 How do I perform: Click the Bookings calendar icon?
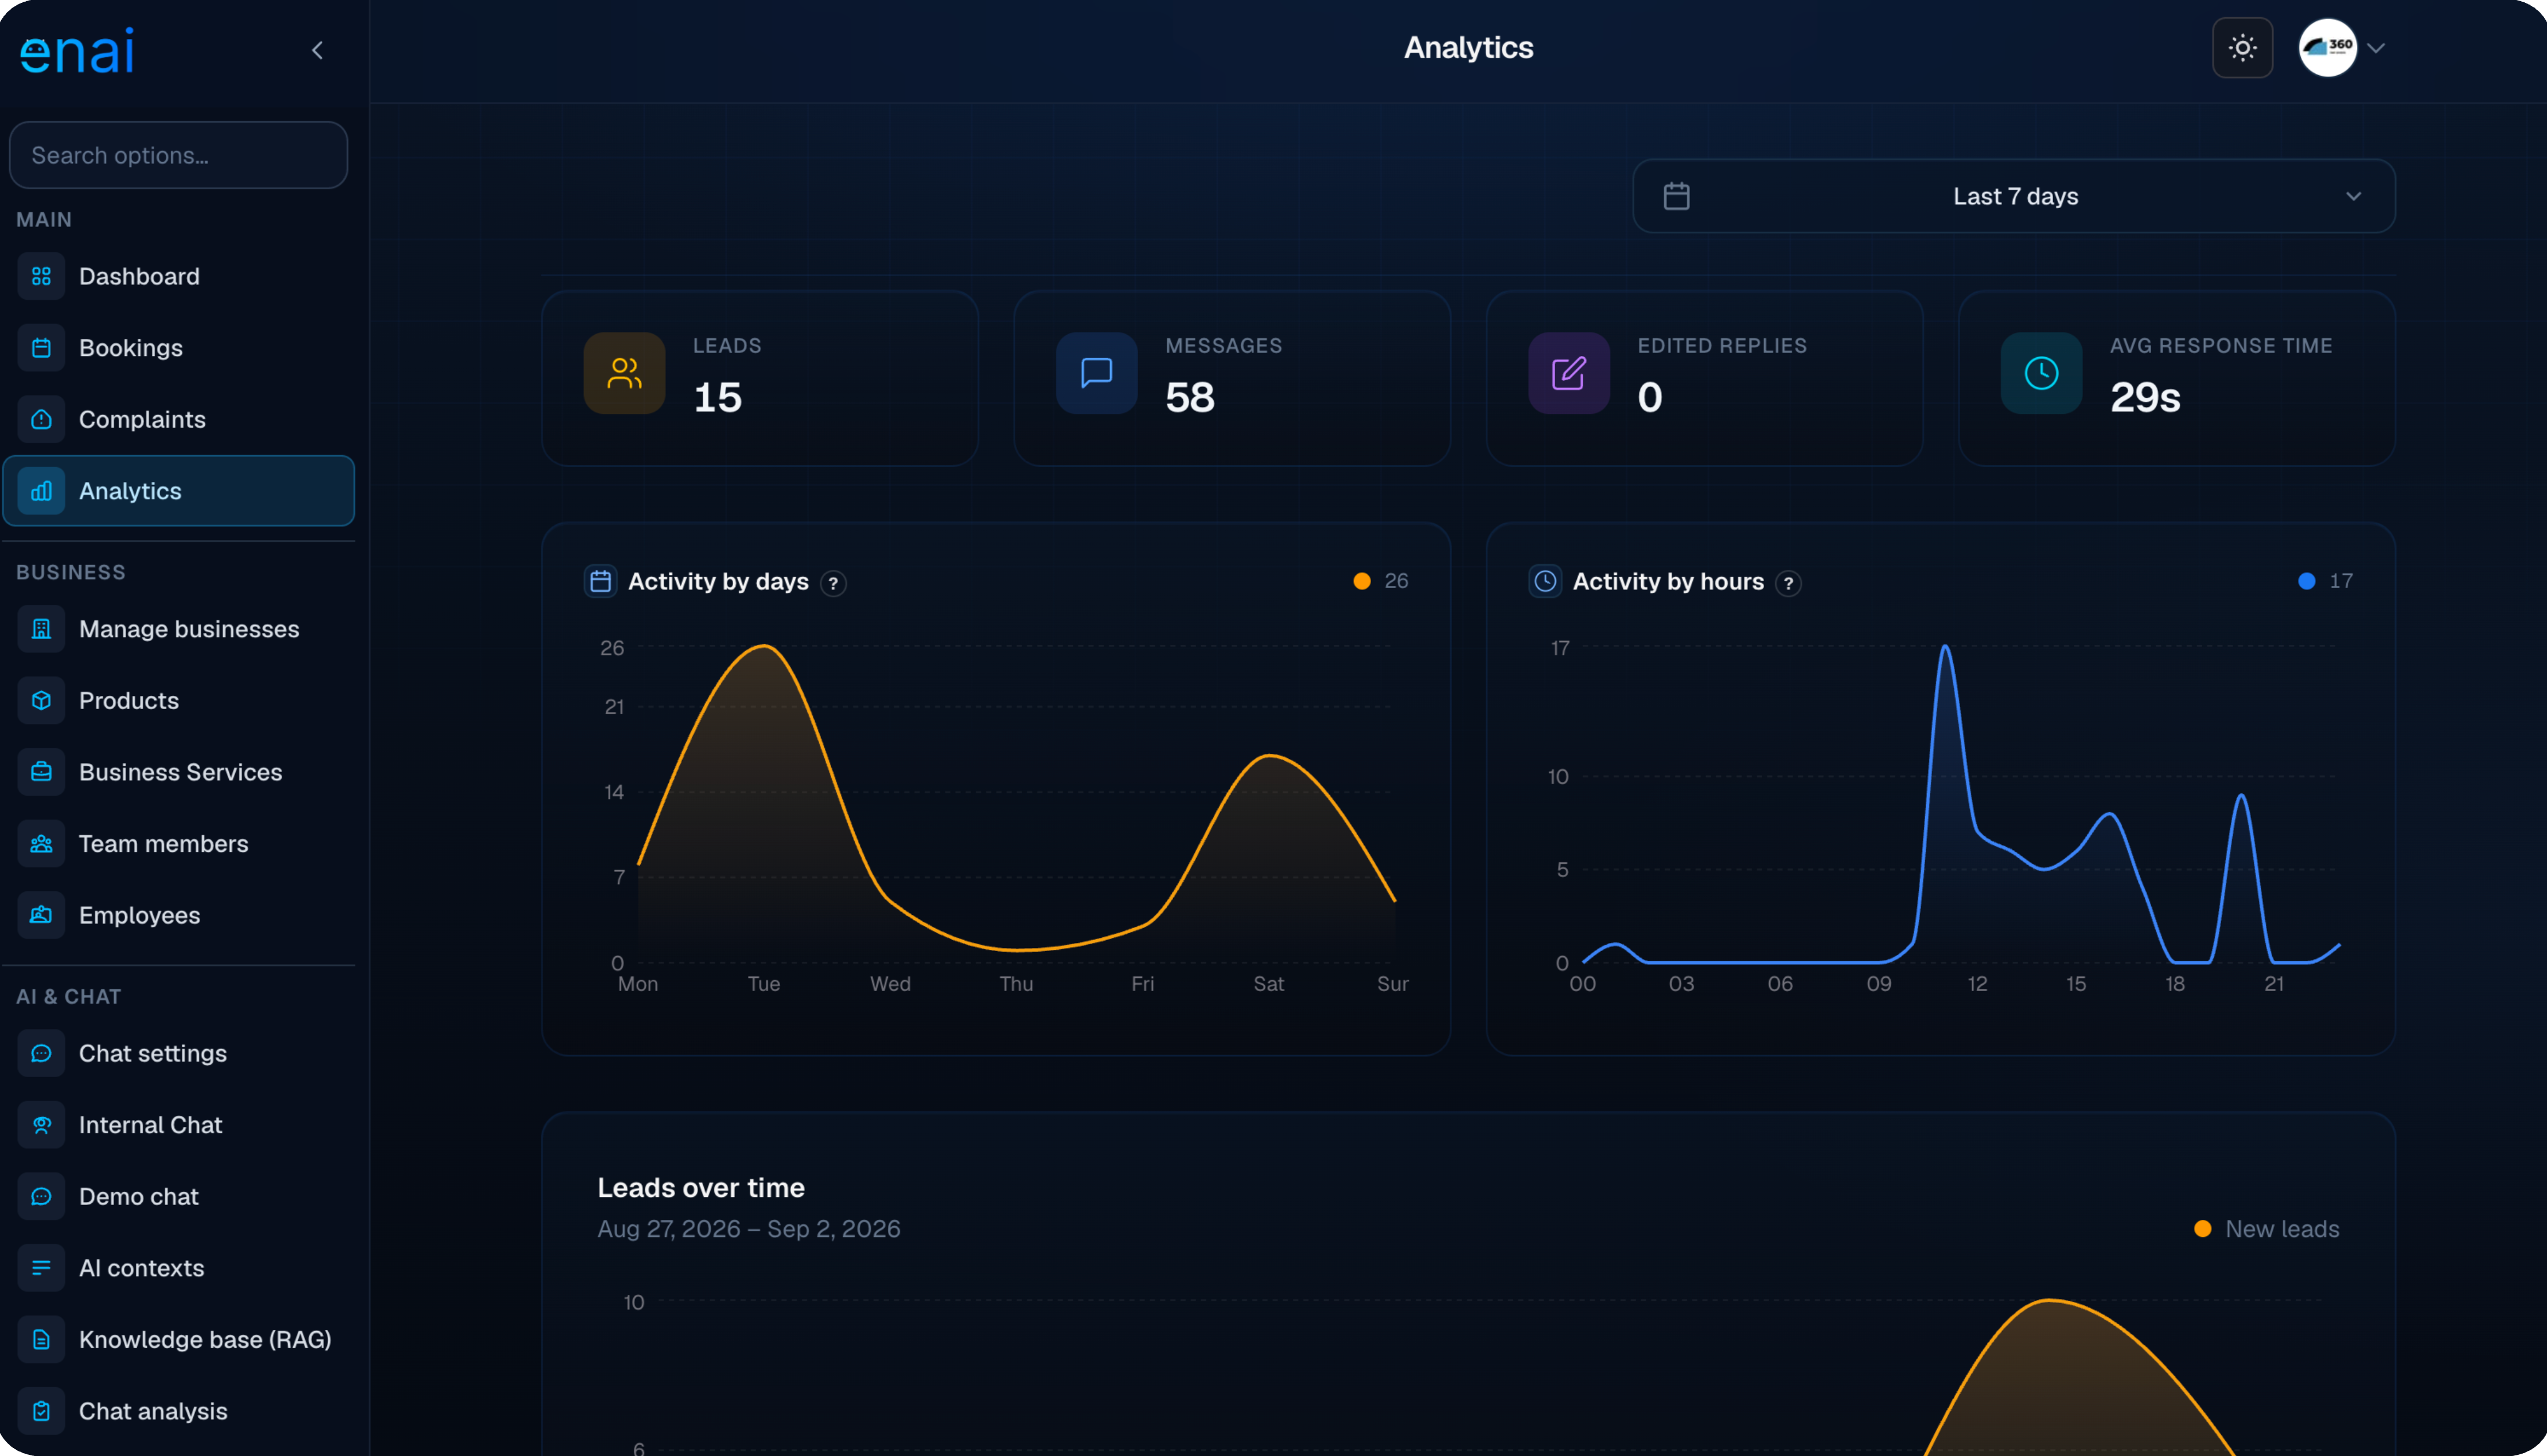click(x=41, y=348)
